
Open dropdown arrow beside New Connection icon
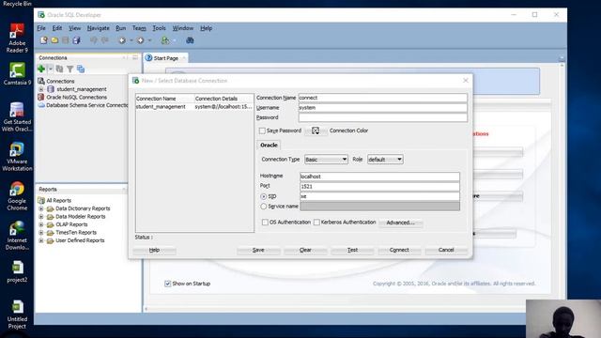click(50, 69)
